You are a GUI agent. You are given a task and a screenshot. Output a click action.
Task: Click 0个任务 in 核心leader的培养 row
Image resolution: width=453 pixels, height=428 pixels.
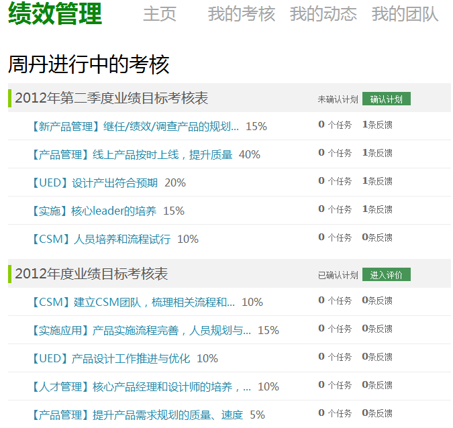coord(335,209)
